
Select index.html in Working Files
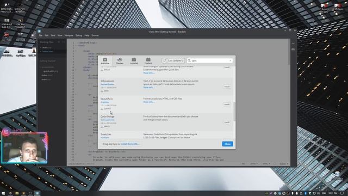48,51
